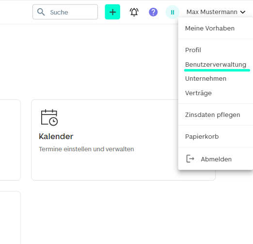Select Unternehmen in the user menu

point(206,79)
